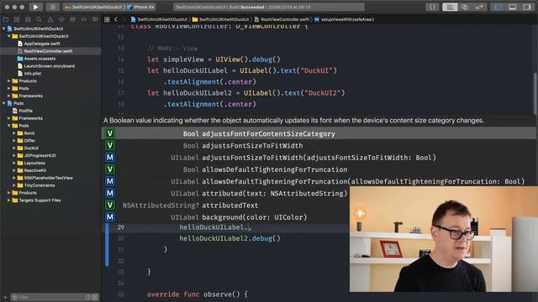This screenshot has width=538, height=302.
Task: Click the V icon beside attributedText
Action: click(x=110, y=205)
